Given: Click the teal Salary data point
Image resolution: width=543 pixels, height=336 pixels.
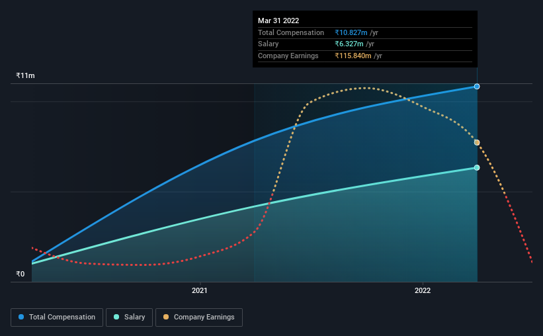Looking at the screenshot, I should coord(477,167).
